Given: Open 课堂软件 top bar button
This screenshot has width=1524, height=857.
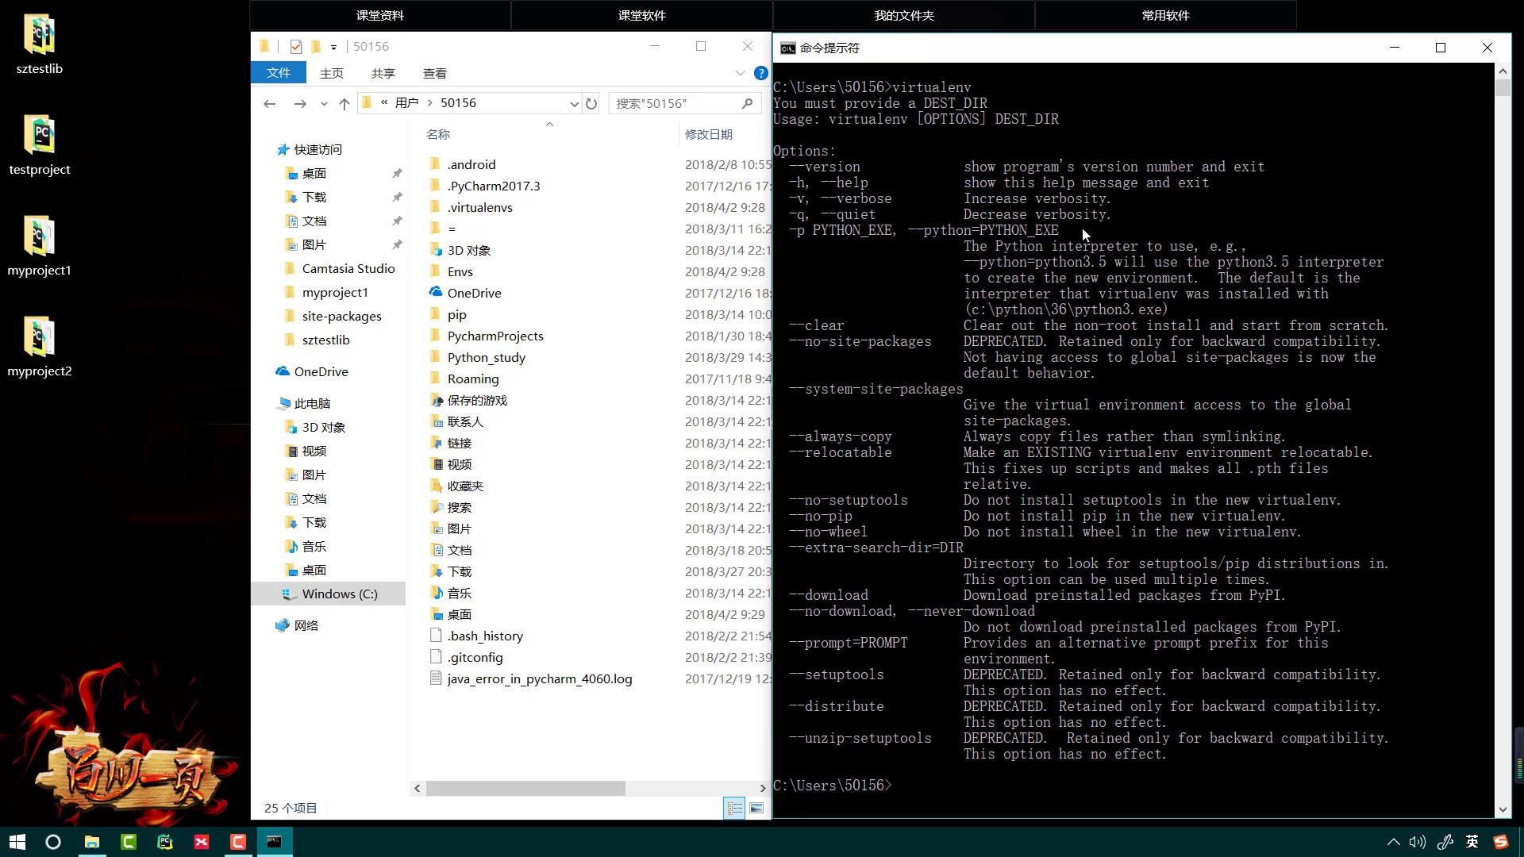Looking at the screenshot, I should point(642,15).
